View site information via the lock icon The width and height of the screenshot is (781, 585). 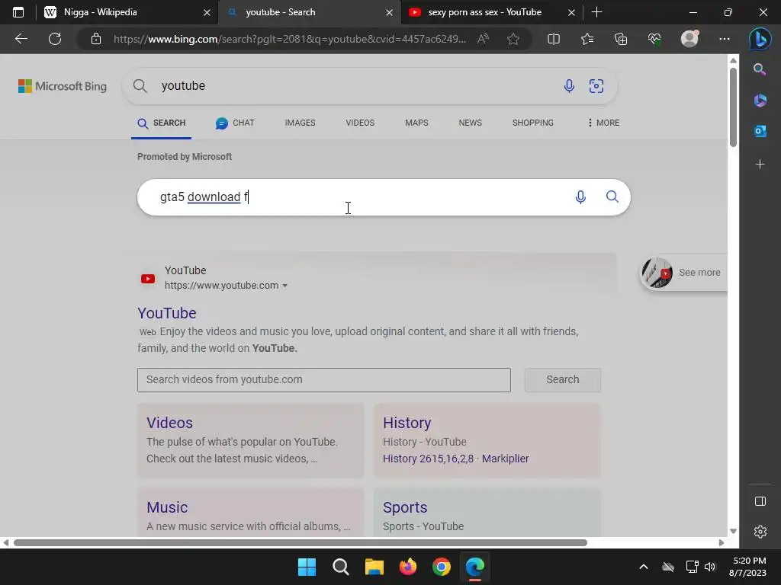pyautogui.click(x=96, y=39)
